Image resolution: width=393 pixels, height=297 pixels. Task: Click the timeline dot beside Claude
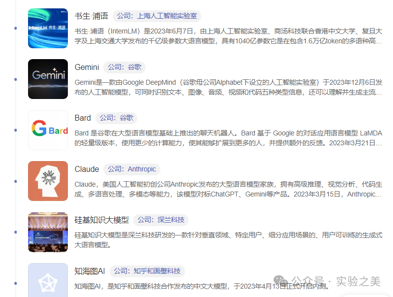click(x=16, y=181)
